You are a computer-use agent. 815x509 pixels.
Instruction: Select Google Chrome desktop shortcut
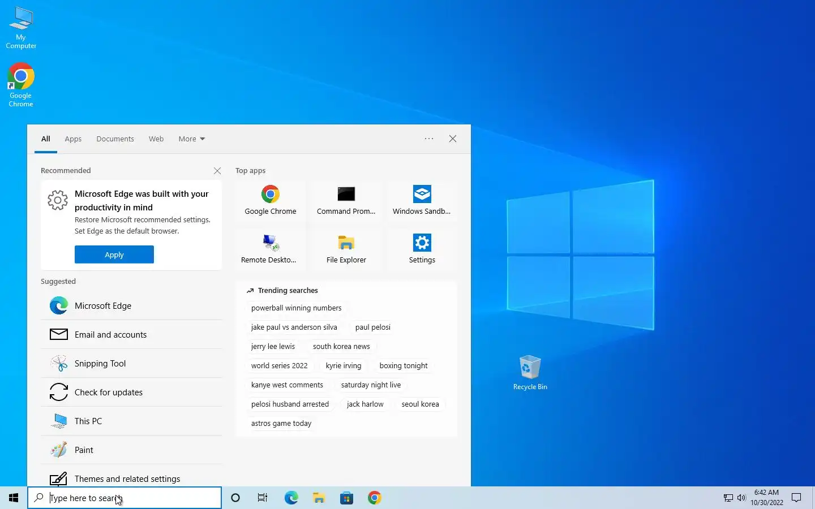21,85
